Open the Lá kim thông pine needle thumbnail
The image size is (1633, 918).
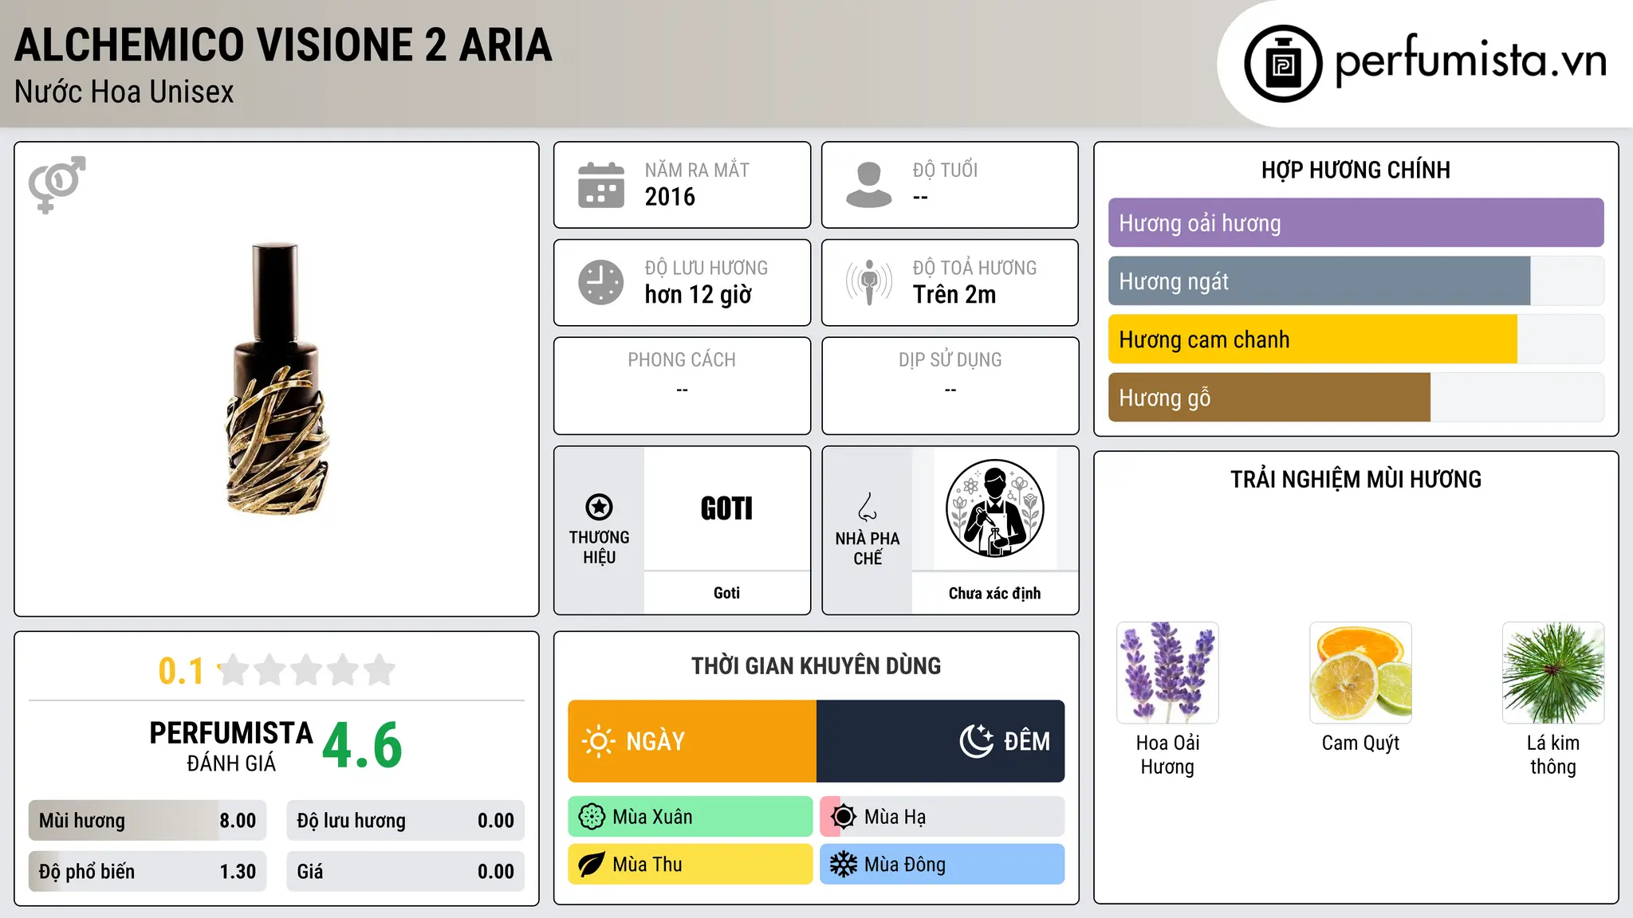pos(1553,673)
